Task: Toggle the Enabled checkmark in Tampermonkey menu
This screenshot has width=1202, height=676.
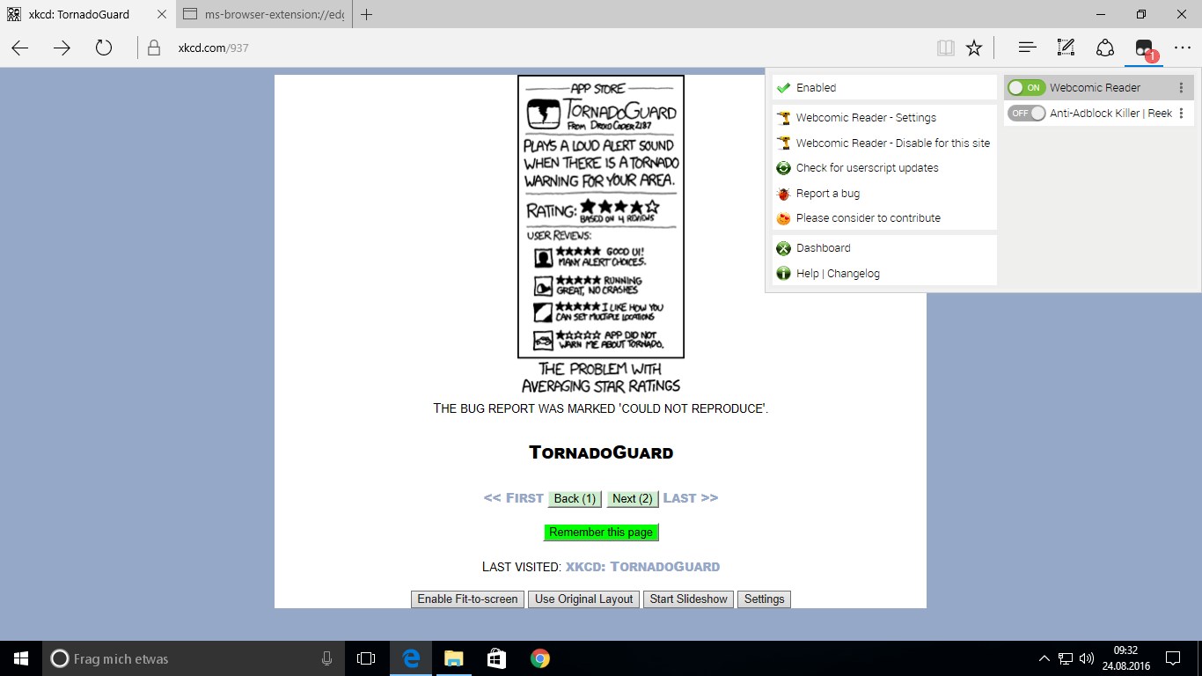Action: 884,88
